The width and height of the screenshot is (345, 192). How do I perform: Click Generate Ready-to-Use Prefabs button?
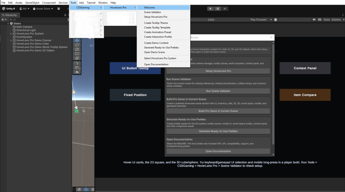tap(218, 131)
